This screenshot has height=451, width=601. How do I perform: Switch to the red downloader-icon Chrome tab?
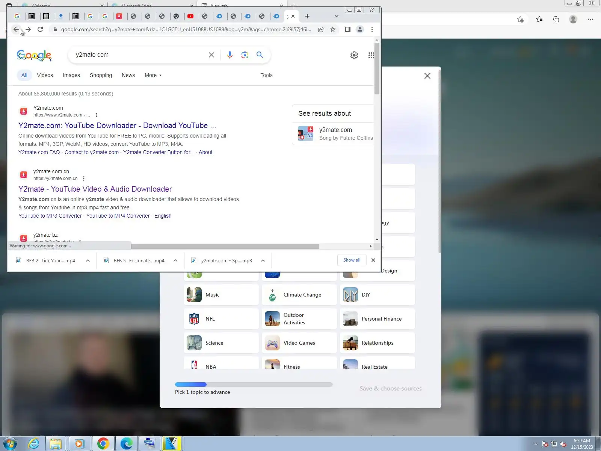click(x=119, y=16)
